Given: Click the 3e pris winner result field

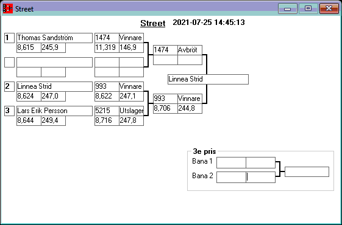Looking at the screenshot, I should pyautogui.click(x=307, y=172).
